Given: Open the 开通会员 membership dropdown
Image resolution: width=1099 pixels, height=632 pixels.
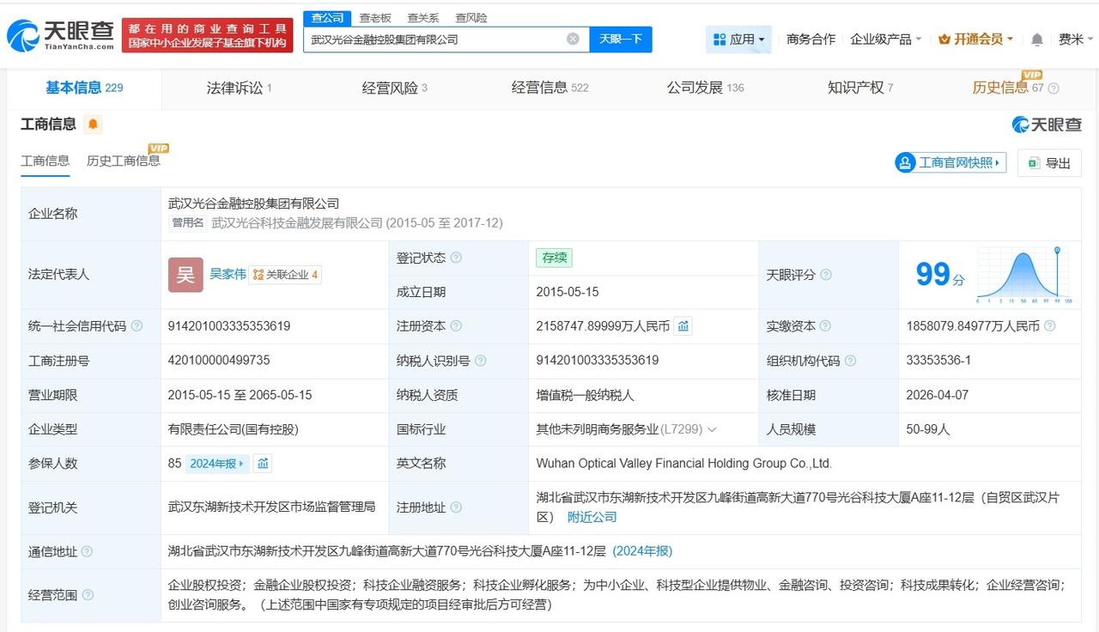Looking at the screenshot, I should (x=975, y=39).
